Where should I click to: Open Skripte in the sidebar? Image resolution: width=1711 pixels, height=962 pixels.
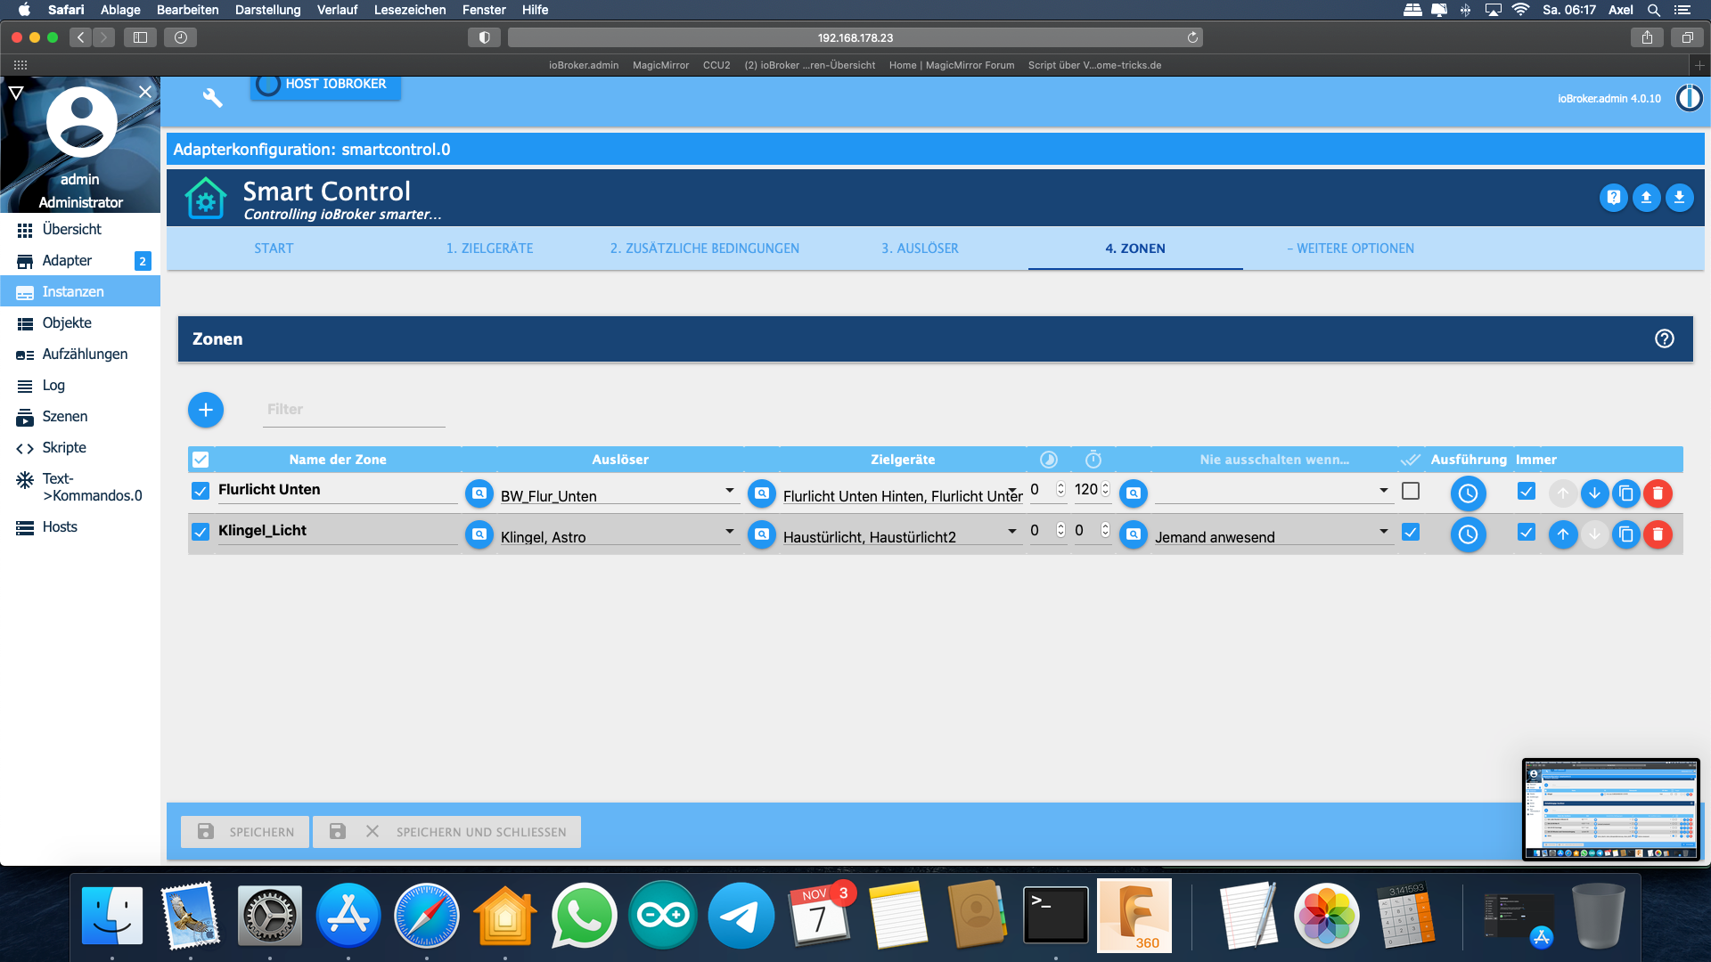(64, 448)
